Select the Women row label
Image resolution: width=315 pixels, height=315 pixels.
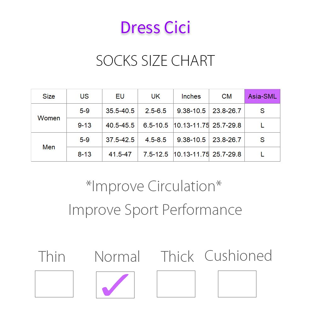(x=49, y=118)
